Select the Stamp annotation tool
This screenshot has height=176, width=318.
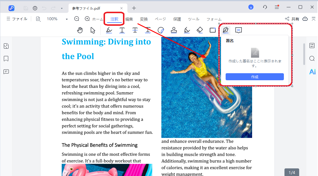tap(174, 30)
